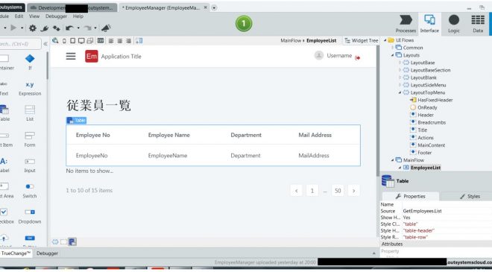
Task: Expand the LayoutSideMenu tree node
Action: tap(400, 85)
